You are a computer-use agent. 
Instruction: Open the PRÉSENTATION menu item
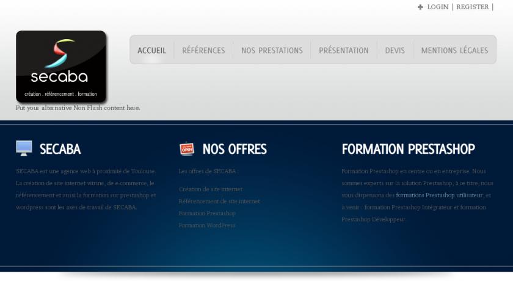coord(343,50)
